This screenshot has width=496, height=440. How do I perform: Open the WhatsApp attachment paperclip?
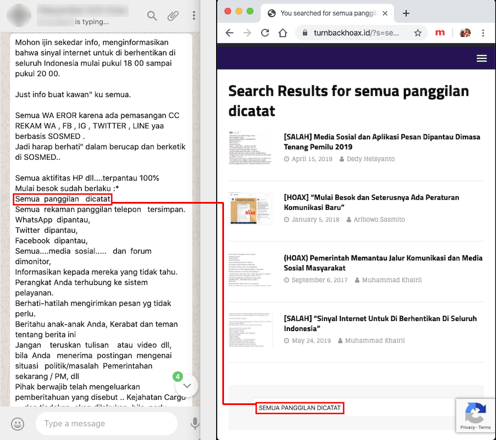173,16
